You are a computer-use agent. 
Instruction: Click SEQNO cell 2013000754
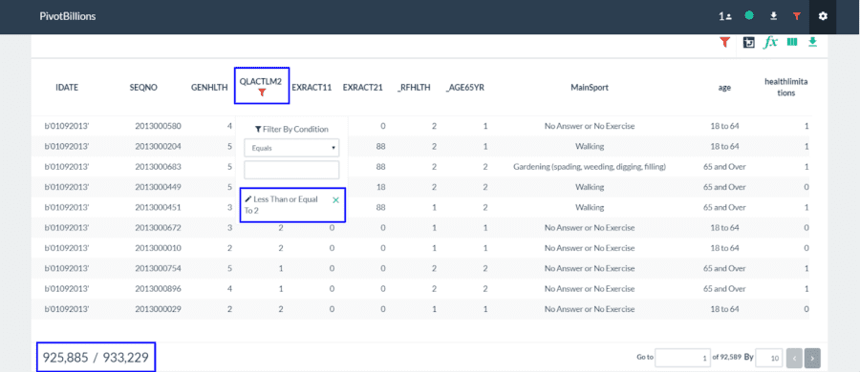[158, 268]
